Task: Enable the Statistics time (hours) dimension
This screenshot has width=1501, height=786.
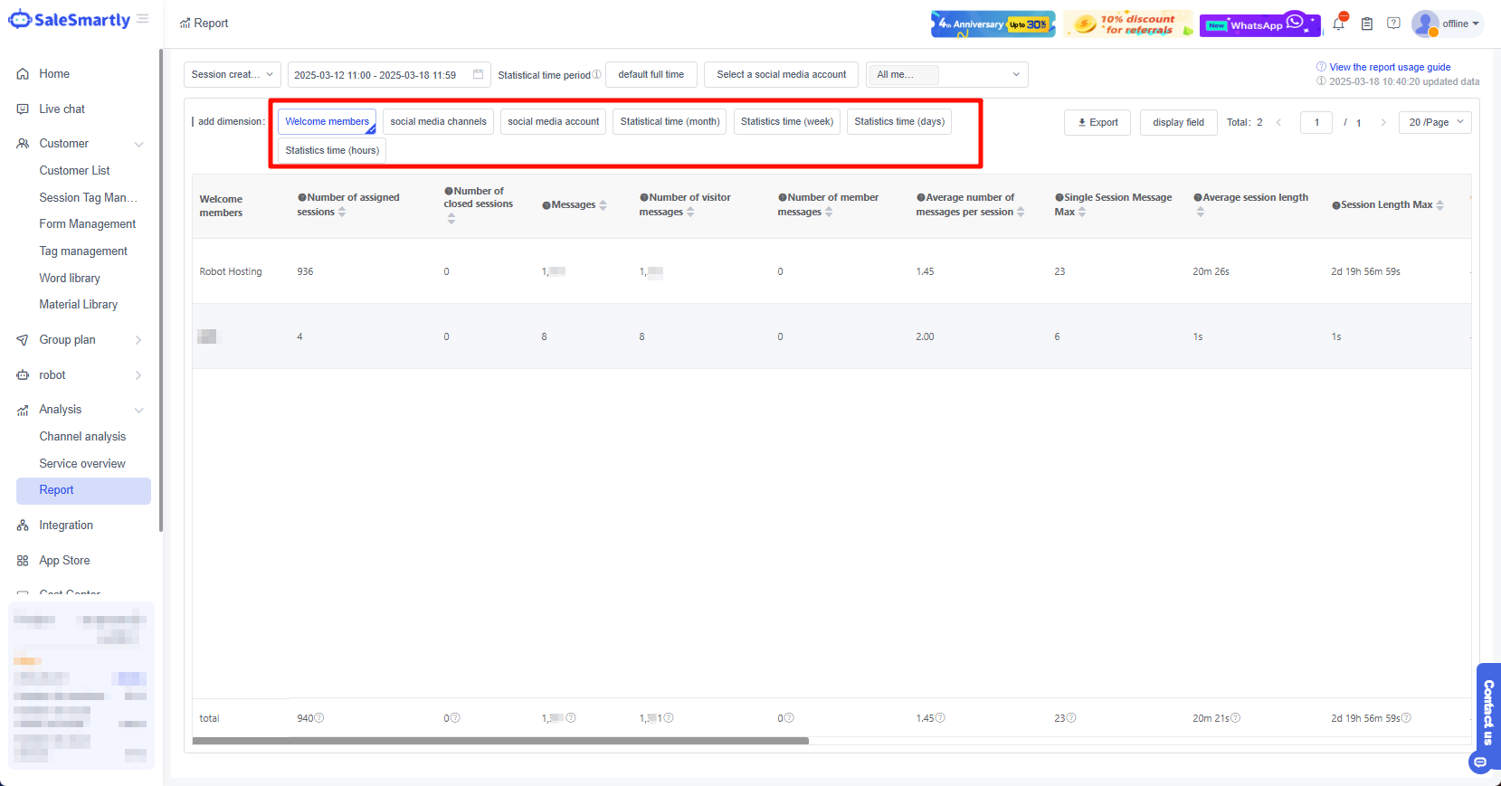Action: coord(332,150)
